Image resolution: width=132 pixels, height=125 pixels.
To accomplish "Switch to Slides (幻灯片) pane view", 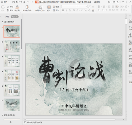I will (15, 17).
